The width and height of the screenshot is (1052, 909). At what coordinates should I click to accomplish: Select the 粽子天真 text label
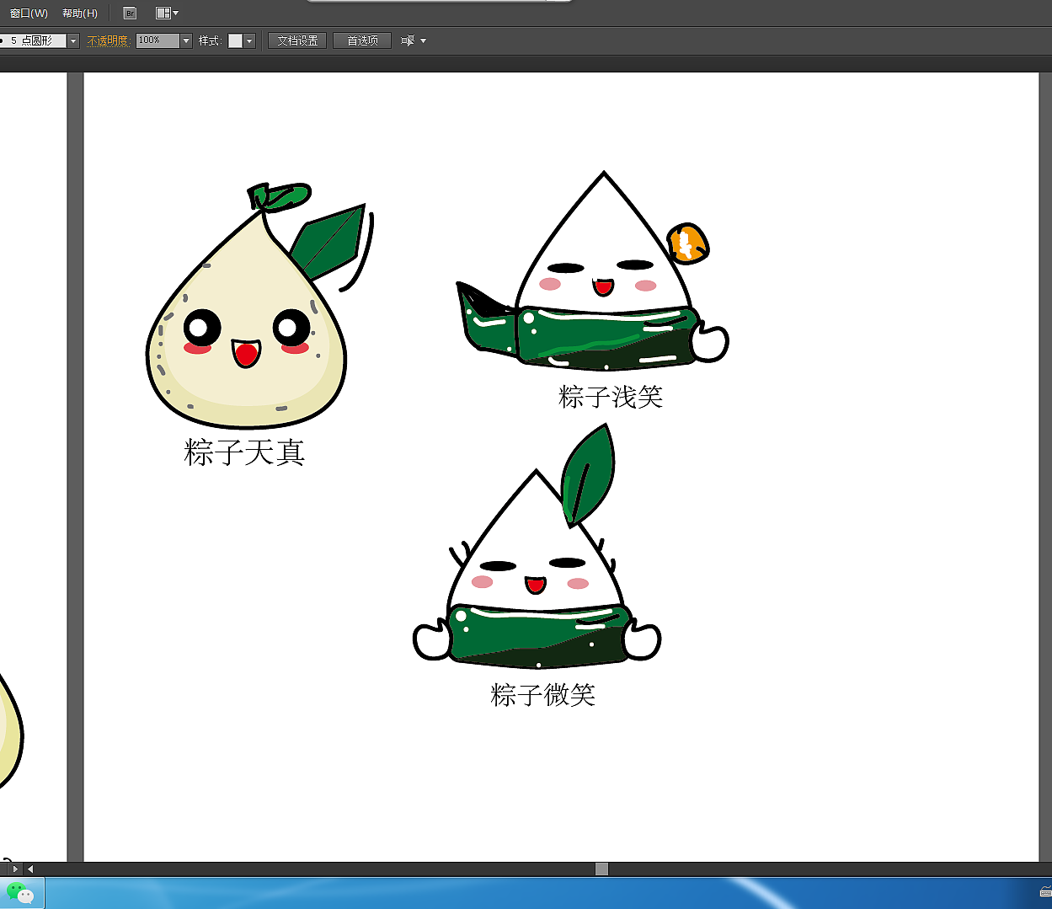(x=244, y=452)
